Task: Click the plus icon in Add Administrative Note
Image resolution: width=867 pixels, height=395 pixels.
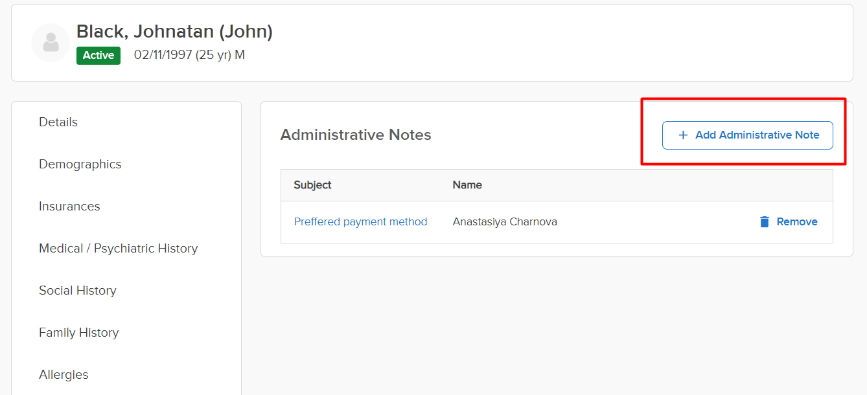Action: tap(682, 135)
